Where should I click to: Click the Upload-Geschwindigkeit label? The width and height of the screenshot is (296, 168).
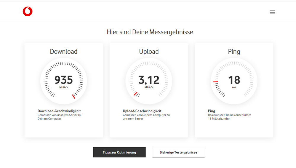pyautogui.click(x=142, y=111)
